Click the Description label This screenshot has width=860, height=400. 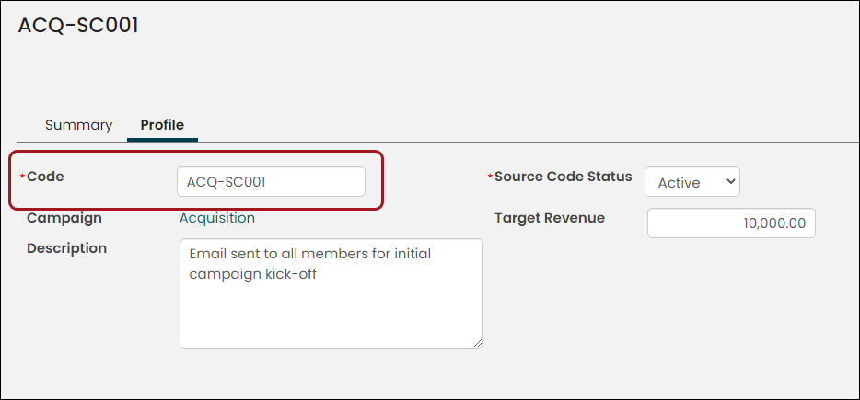(x=67, y=248)
